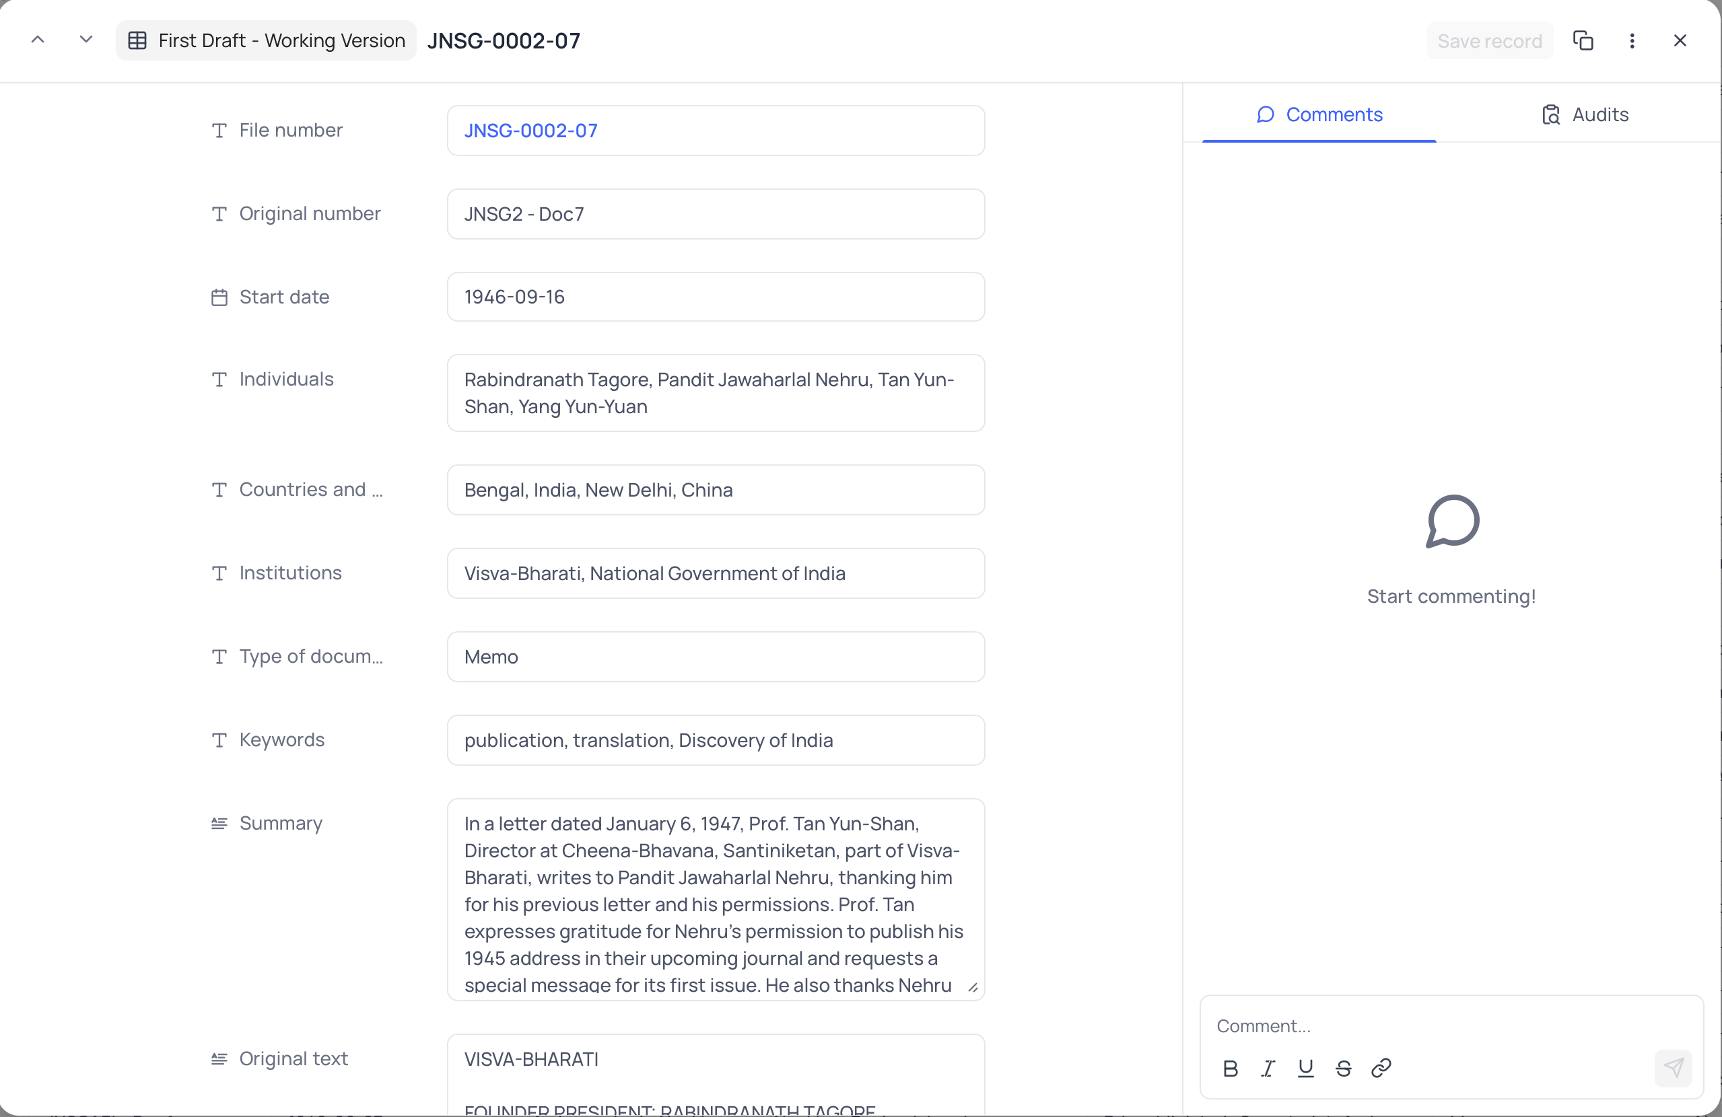Apply underline formatting to comment
The image size is (1722, 1117).
tap(1305, 1068)
